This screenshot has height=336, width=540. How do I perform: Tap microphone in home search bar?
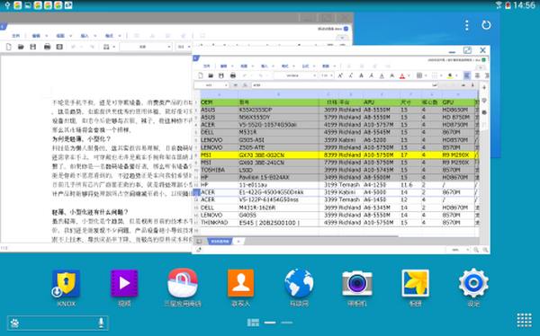point(101,323)
